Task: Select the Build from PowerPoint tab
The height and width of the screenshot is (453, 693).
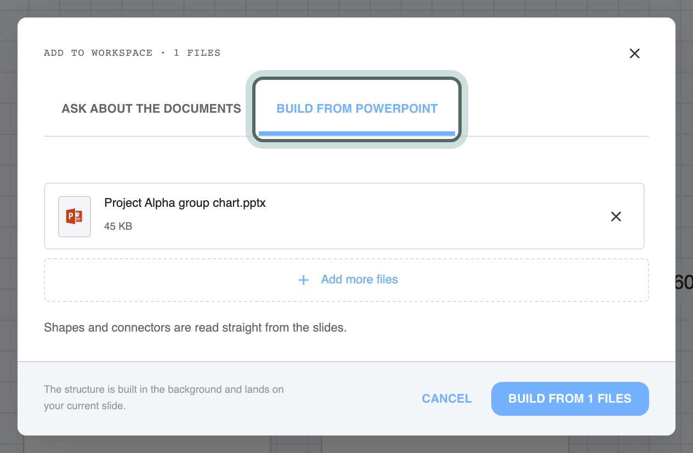Action: (x=357, y=108)
